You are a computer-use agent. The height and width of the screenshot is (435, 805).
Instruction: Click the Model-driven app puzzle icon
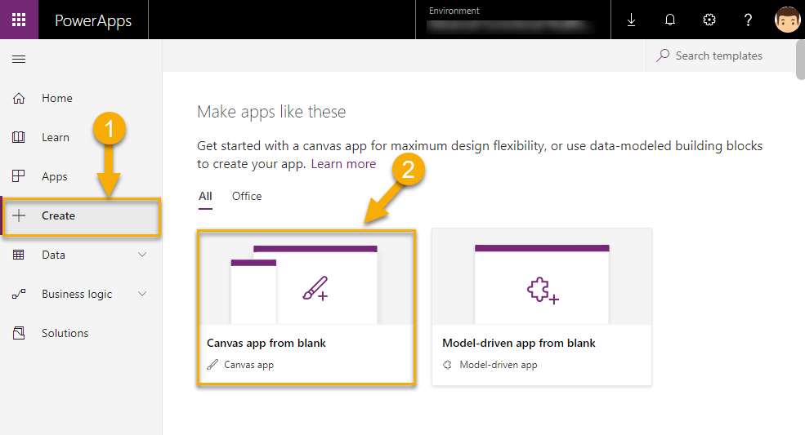point(448,365)
